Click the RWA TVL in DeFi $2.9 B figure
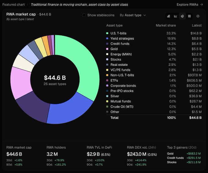The width and height of the screenshot is (208, 173). coord(93,154)
